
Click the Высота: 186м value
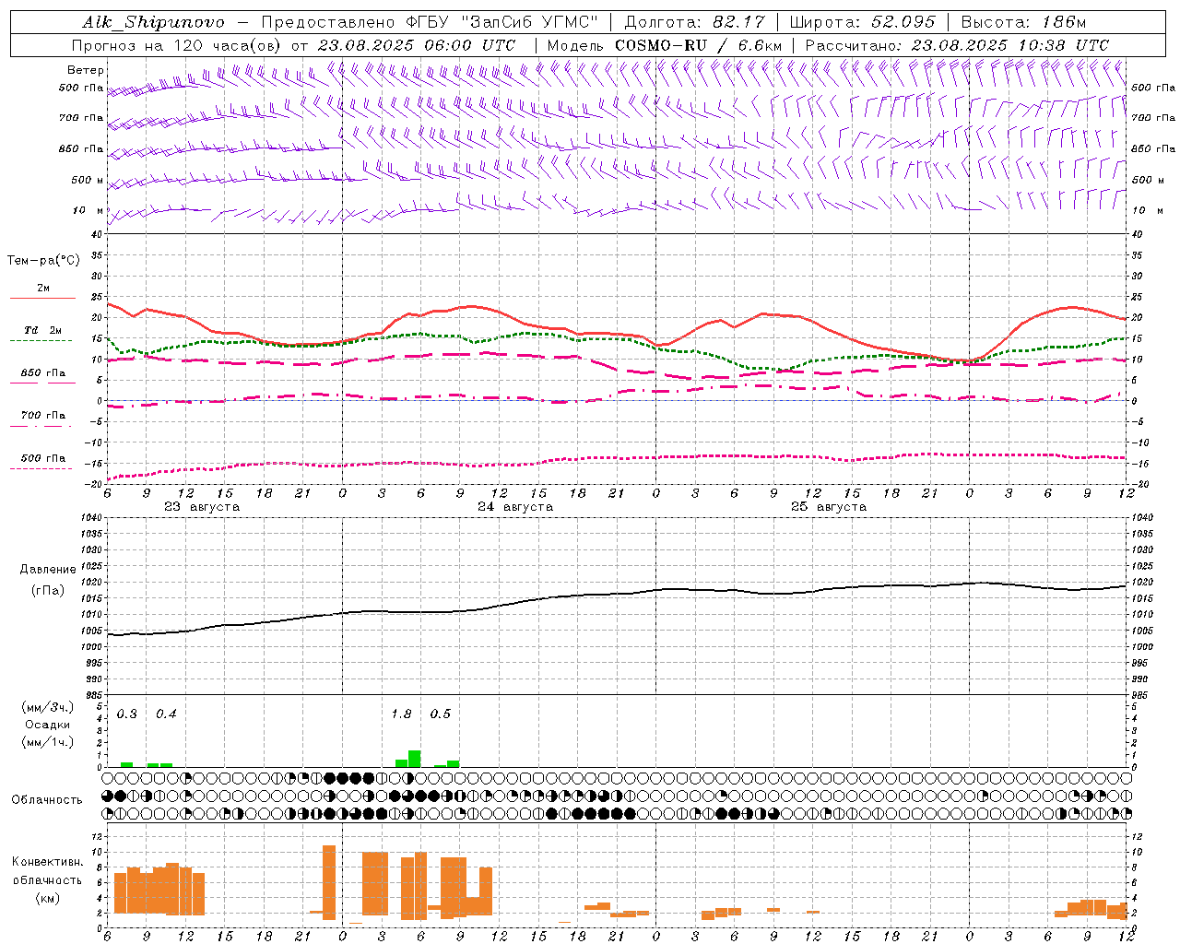pyautogui.click(x=1023, y=22)
